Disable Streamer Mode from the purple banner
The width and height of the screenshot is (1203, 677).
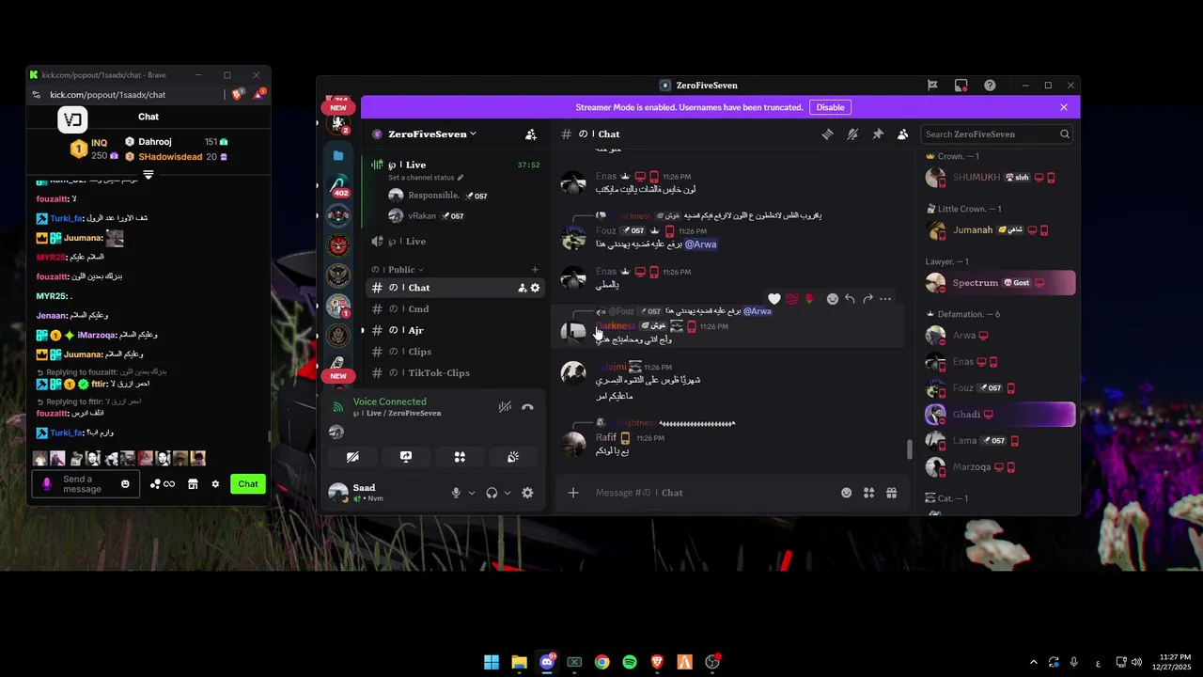coord(830,107)
